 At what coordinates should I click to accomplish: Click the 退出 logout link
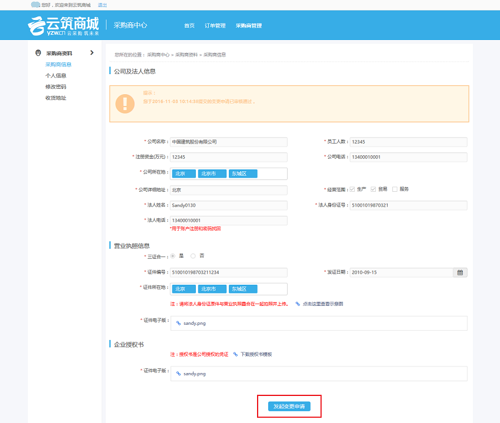tap(102, 5)
